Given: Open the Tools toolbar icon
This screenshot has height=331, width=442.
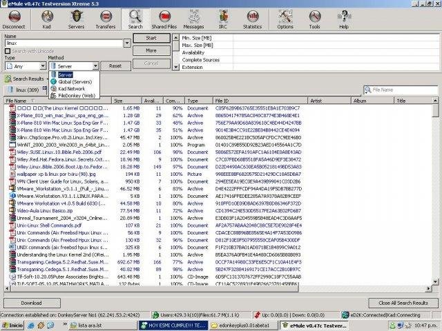Looking at the screenshot, I should (x=314, y=19).
